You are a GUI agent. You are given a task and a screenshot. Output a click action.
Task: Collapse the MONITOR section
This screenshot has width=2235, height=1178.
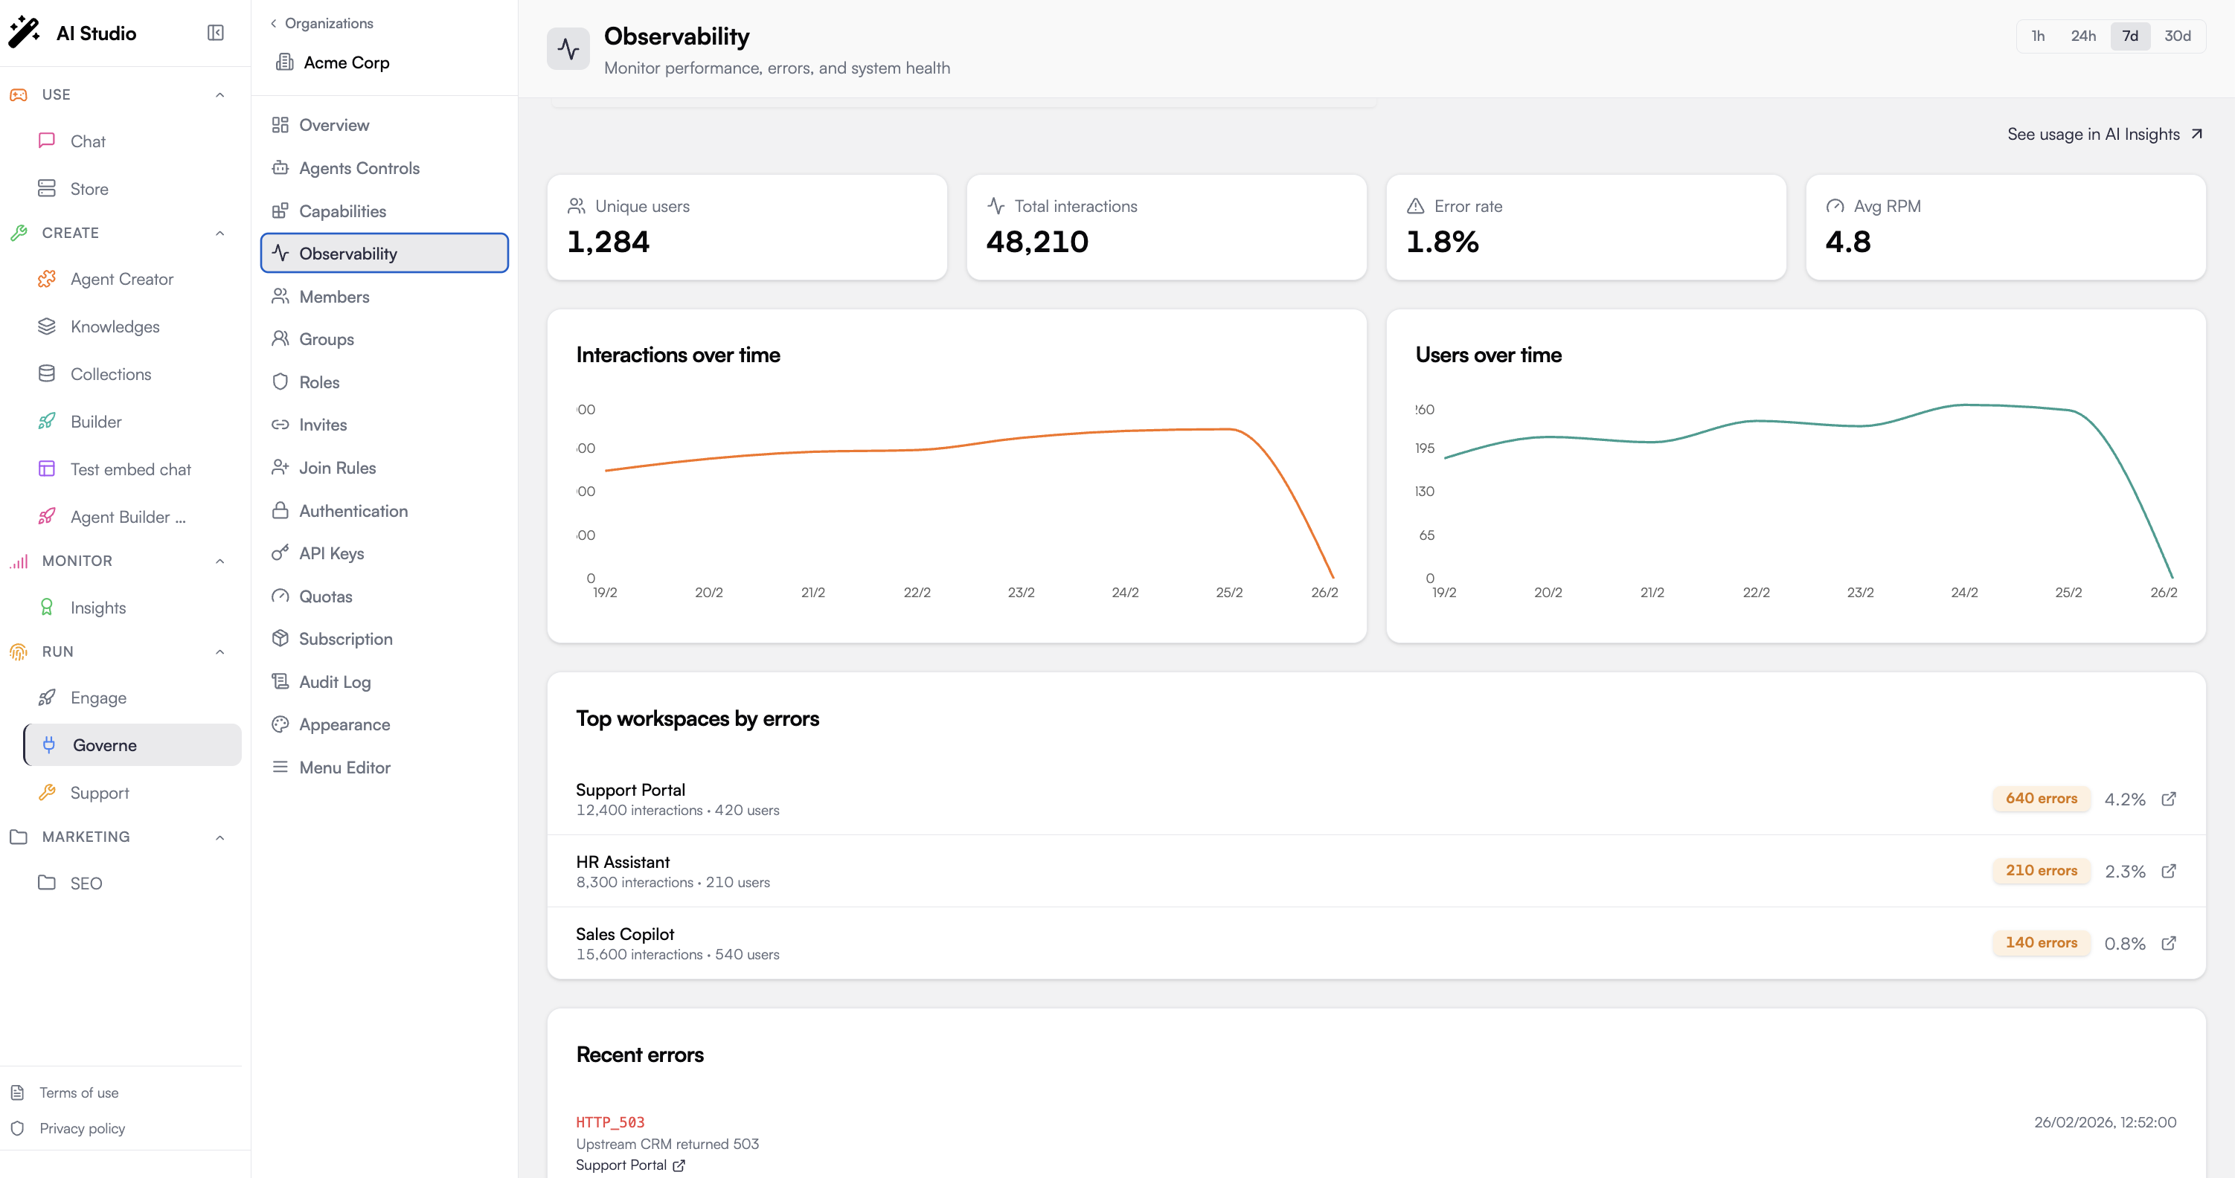[219, 561]
